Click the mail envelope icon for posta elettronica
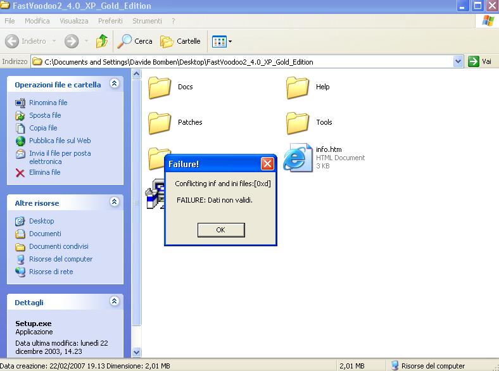Image resolution: width=499 pixels, height=371 pixels. tap(20, 154)
